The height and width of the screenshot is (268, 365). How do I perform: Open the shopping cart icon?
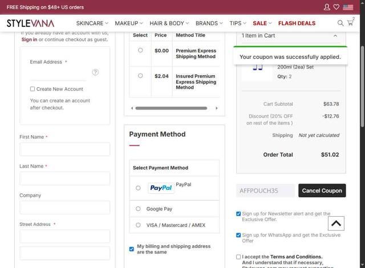tap(350, 23)
